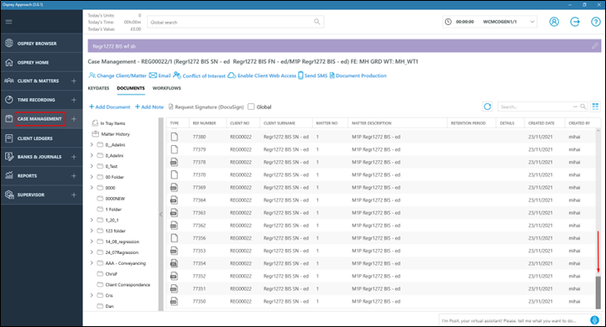Open Document Production

point(358,75)
